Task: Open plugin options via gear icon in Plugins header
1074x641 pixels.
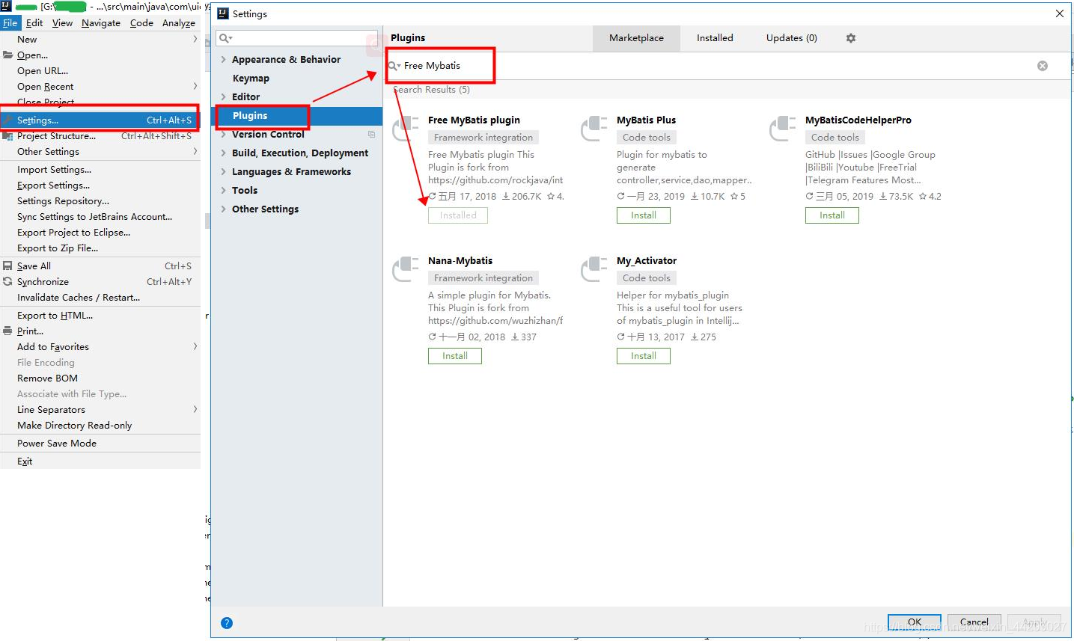Action: click(850, 37)
